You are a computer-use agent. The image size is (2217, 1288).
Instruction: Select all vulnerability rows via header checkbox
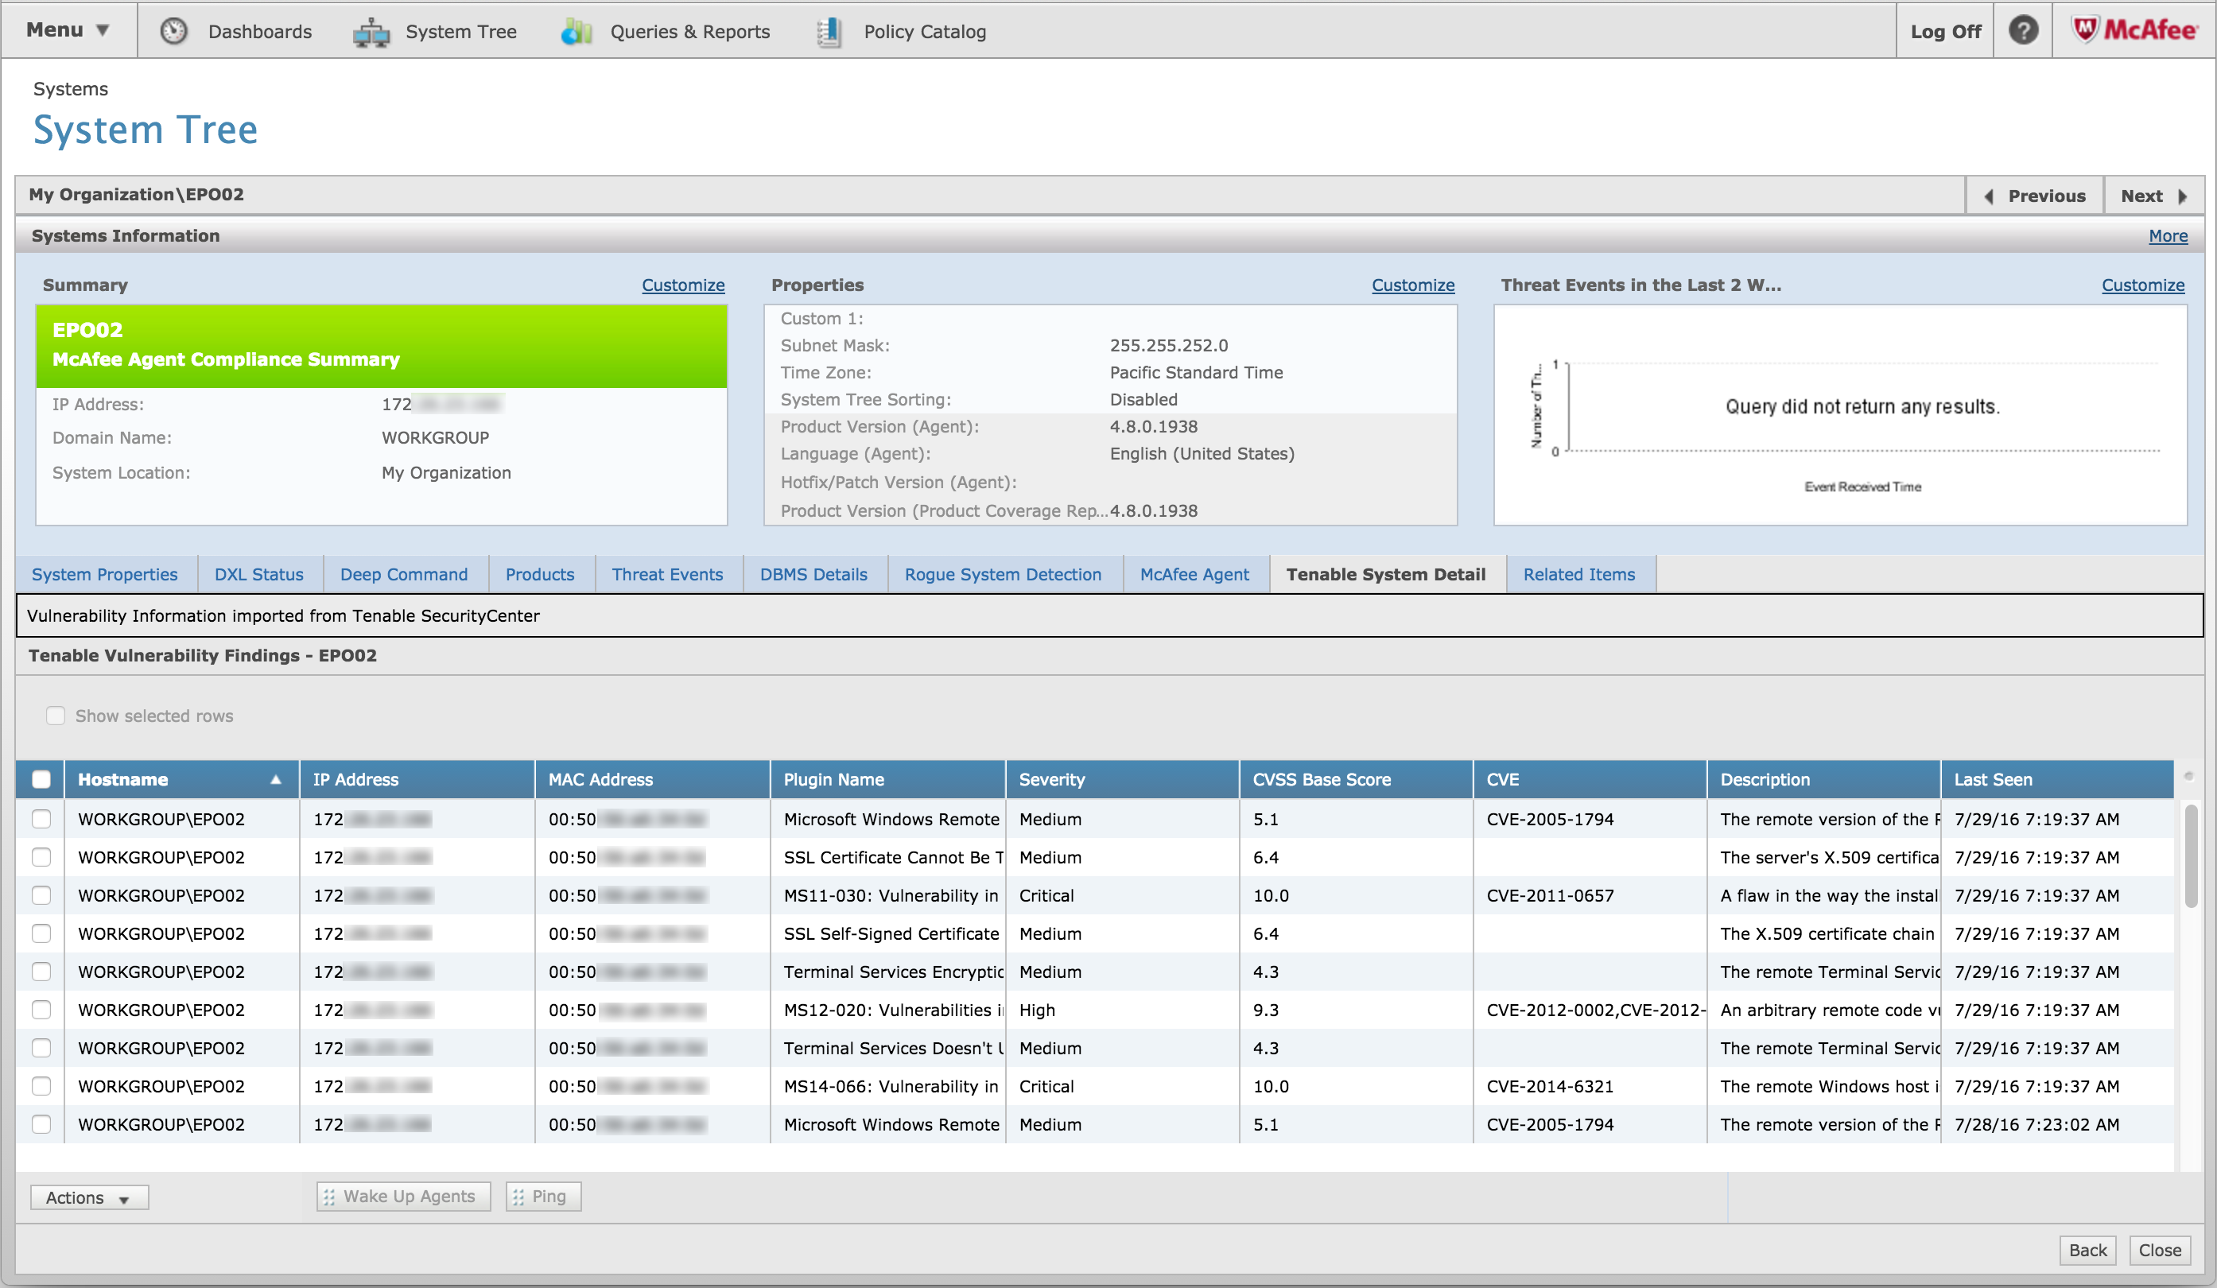41,778
